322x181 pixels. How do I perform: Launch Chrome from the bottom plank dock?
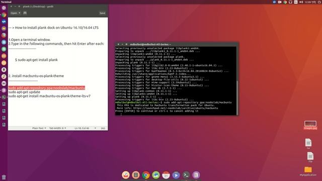point(146,175)
